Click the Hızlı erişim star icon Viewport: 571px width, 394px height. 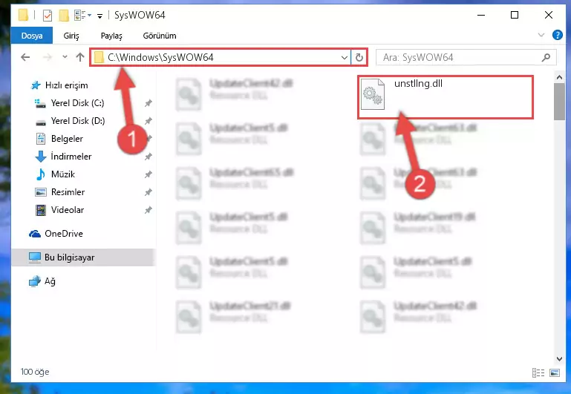tap(36, 85)
